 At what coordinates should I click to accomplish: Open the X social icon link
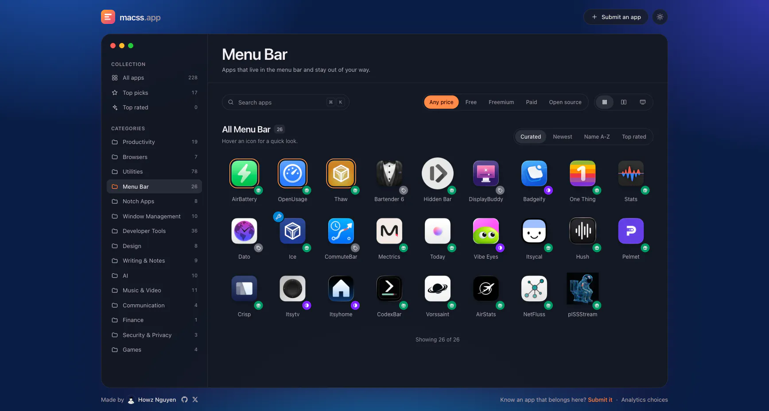[x=195, y=399]
